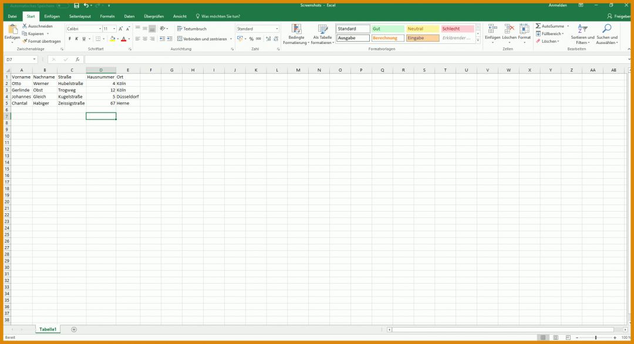The height and width of the screenshot is (344, 634).
Task: Click Verbinden und zentrieren
Action: click(202, 39)
